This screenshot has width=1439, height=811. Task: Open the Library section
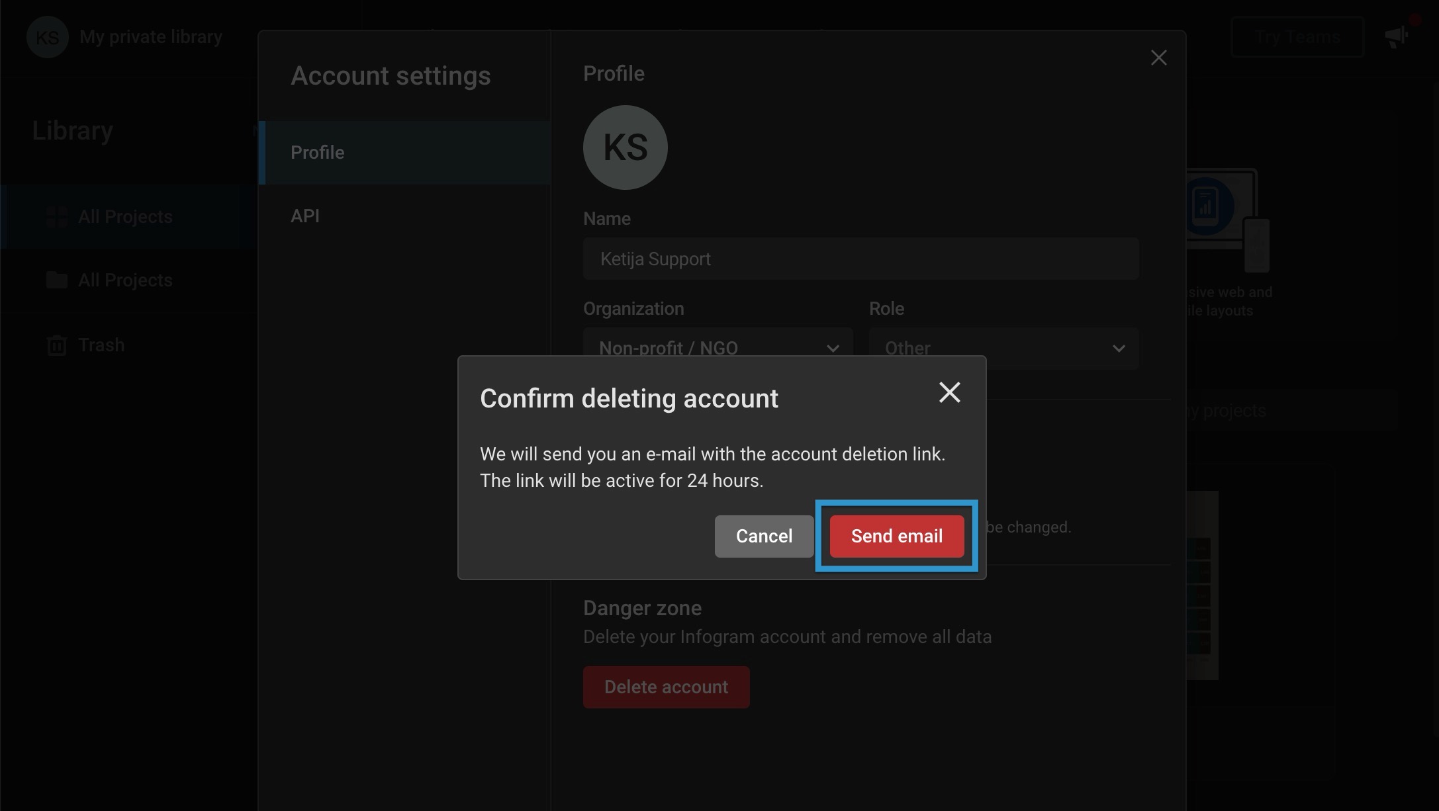[71, 130]
